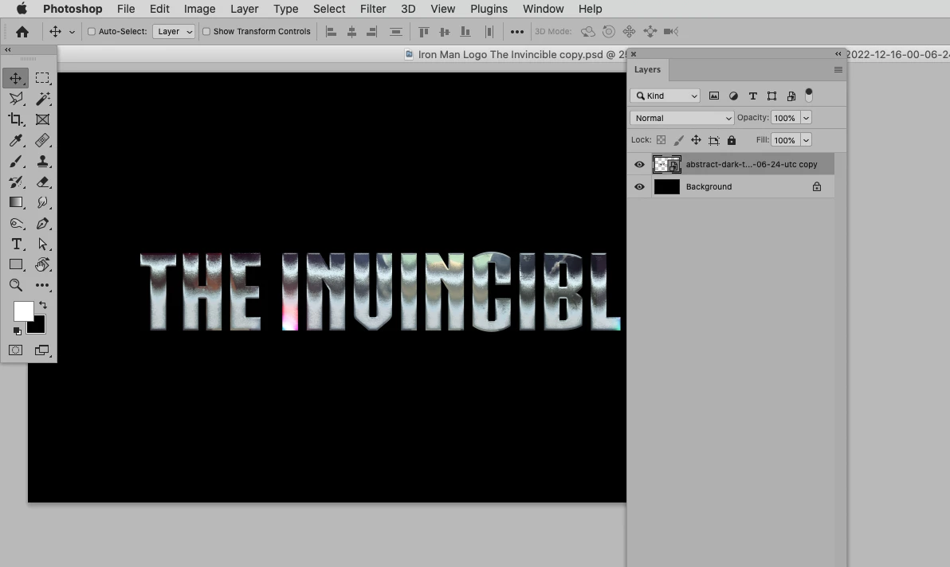Swap foreground and background colors
Viewport: 950px width, 567px height.
coord(43,305)
